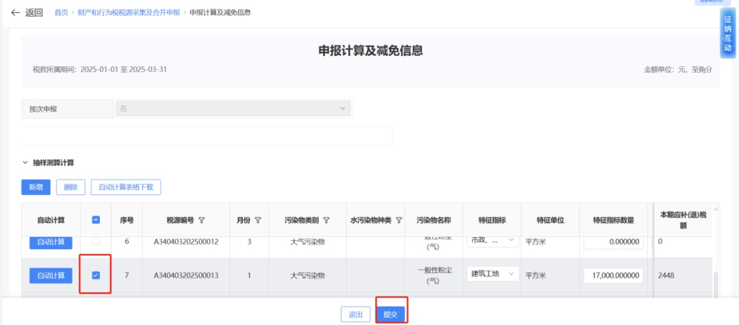Click filter icon next to 水污染物种类

coord(398,220)
